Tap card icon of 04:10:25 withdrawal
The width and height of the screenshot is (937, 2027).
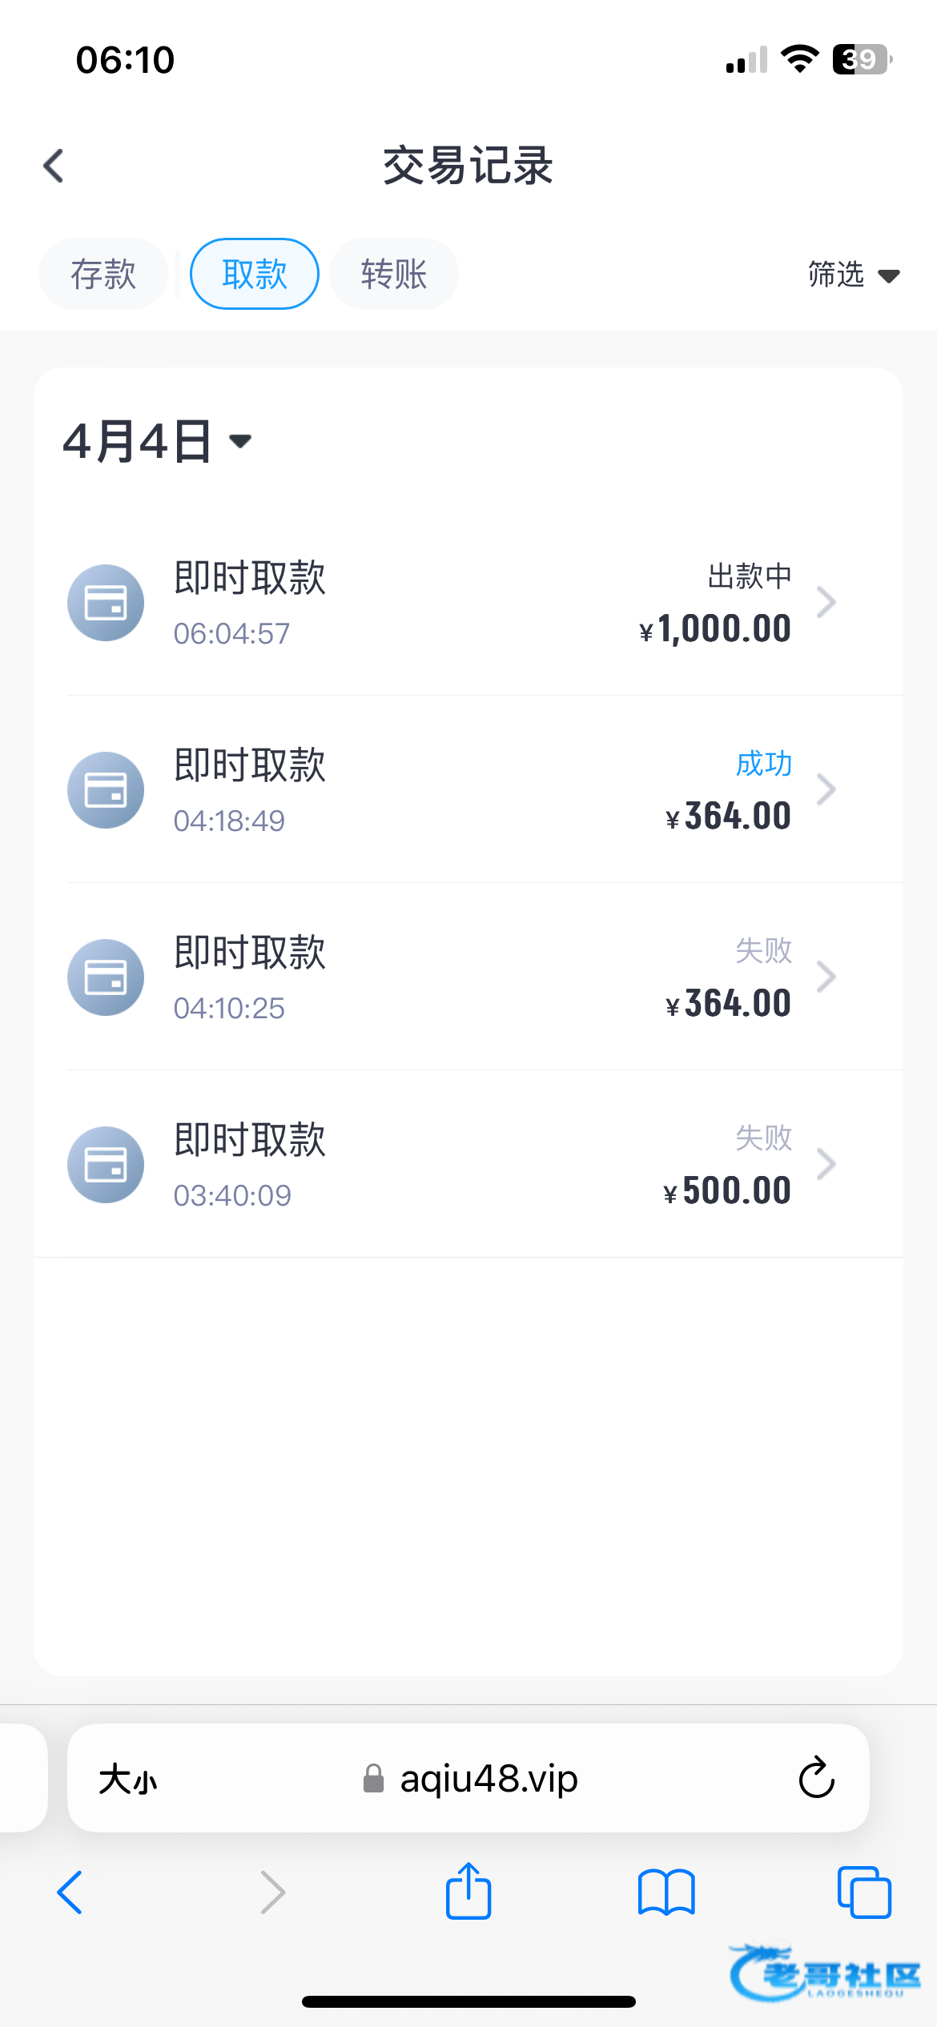point(106,977)
